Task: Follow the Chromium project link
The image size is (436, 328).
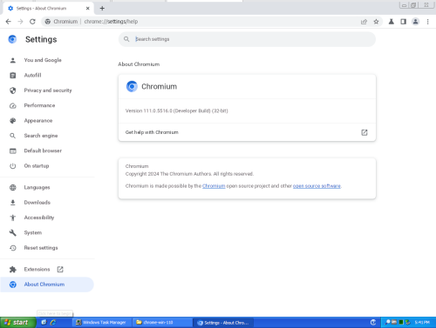Action: click(214, 186)
